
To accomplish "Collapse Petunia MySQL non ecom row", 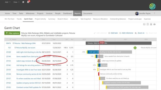I will click(15, 48).
